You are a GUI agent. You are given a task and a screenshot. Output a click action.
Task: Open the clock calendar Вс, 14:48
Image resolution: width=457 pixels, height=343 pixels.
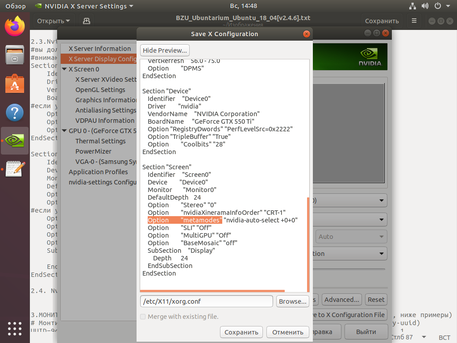243,6
